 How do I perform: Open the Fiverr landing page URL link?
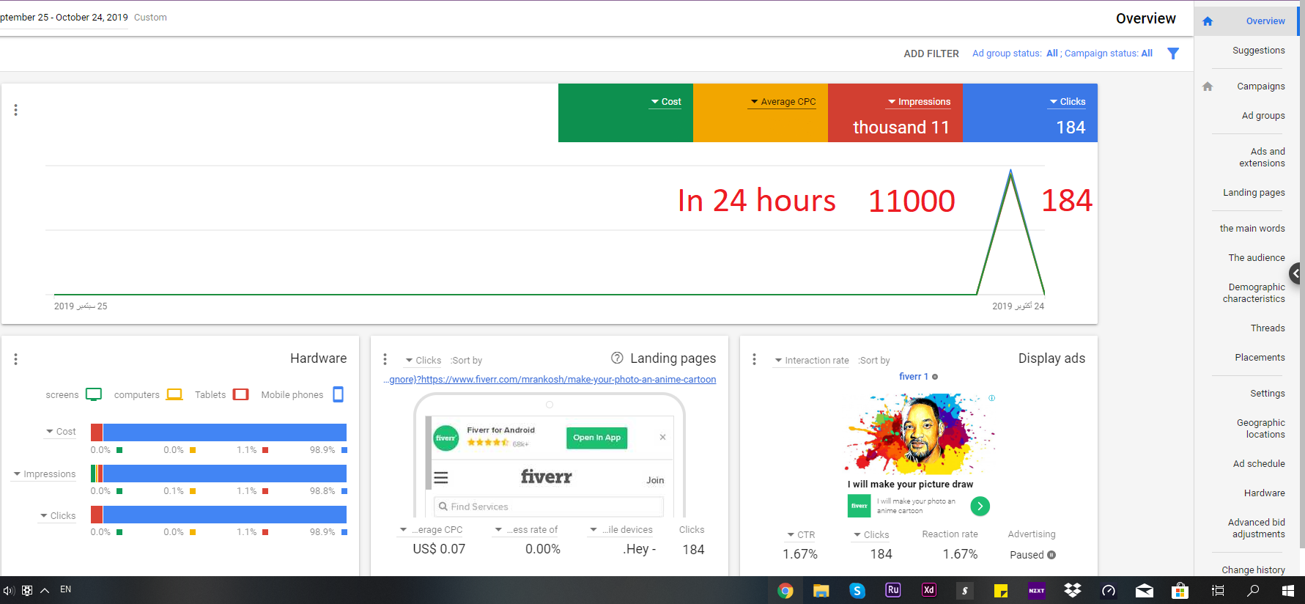tap(550, 380)
